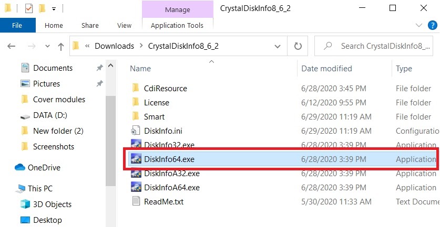Go up one folder level arrow
Image resolution: width=440 pixels, height=227 pixels.
click(61, 46)
